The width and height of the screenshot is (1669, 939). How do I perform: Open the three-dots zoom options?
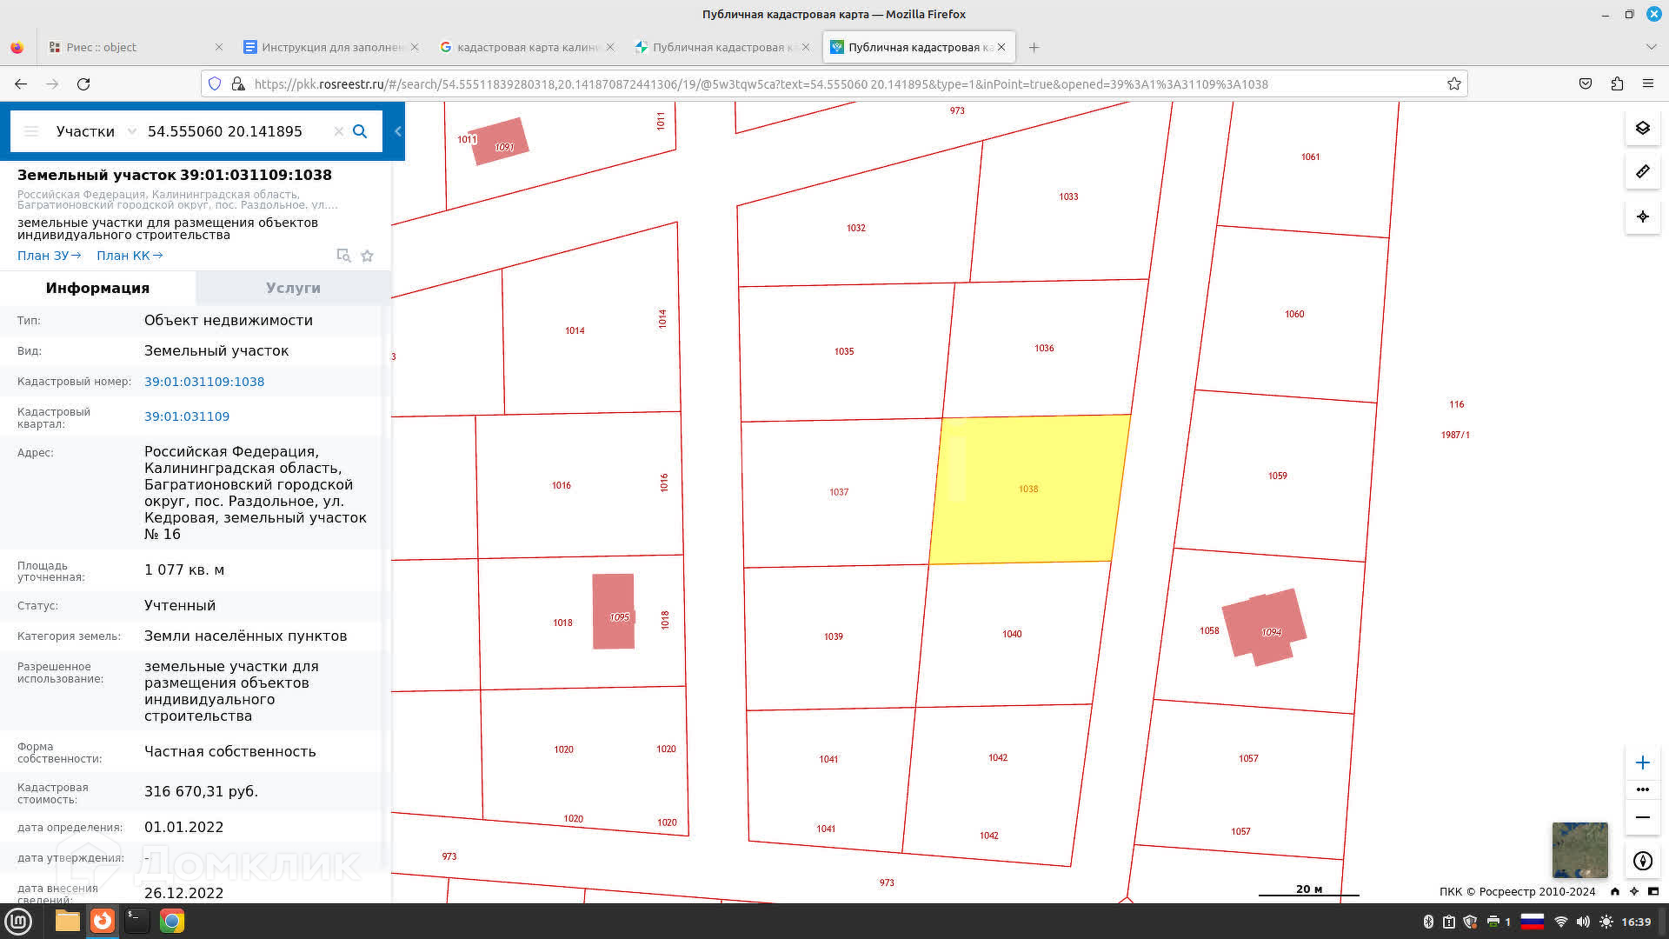pos(1642,789)
